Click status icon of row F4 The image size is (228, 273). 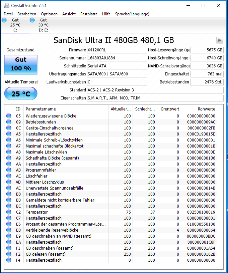pos(9,260)
